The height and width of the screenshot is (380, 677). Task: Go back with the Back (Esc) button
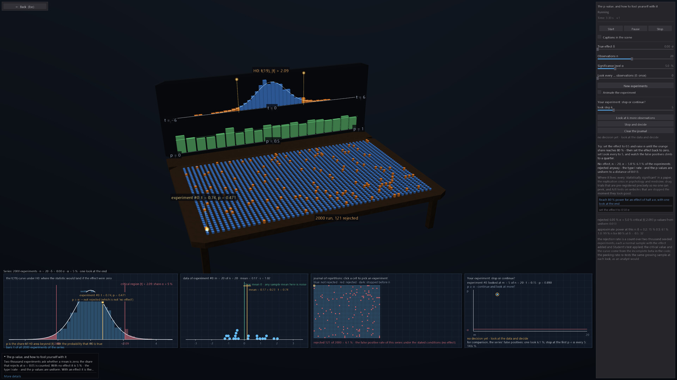pyautogui.click(x=25, y=7)
